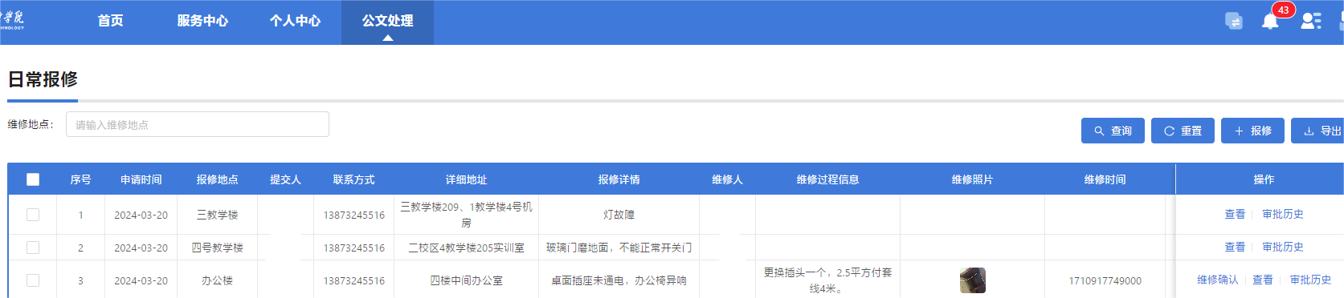Click the 报修 add button
1344x298 pixels.
click(1252, 131)
